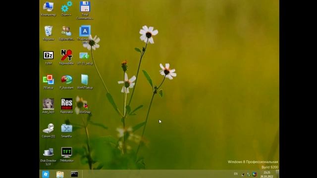Launch the Dism++ gears shortcut

[66, 9]
